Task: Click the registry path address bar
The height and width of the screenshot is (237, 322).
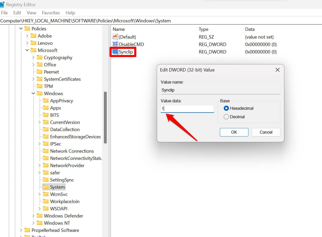Action: click(161, 21)
